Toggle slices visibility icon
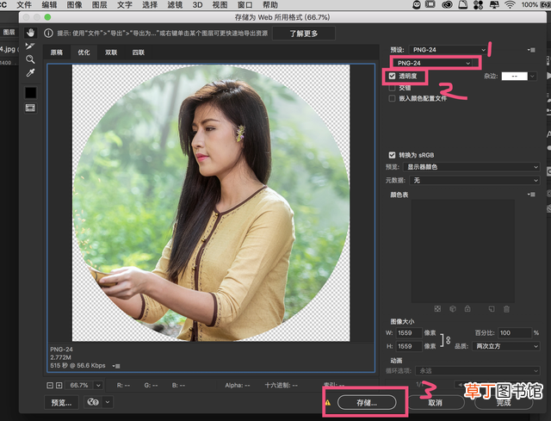This screenshot has width=551, height=421. pos(31,108)
